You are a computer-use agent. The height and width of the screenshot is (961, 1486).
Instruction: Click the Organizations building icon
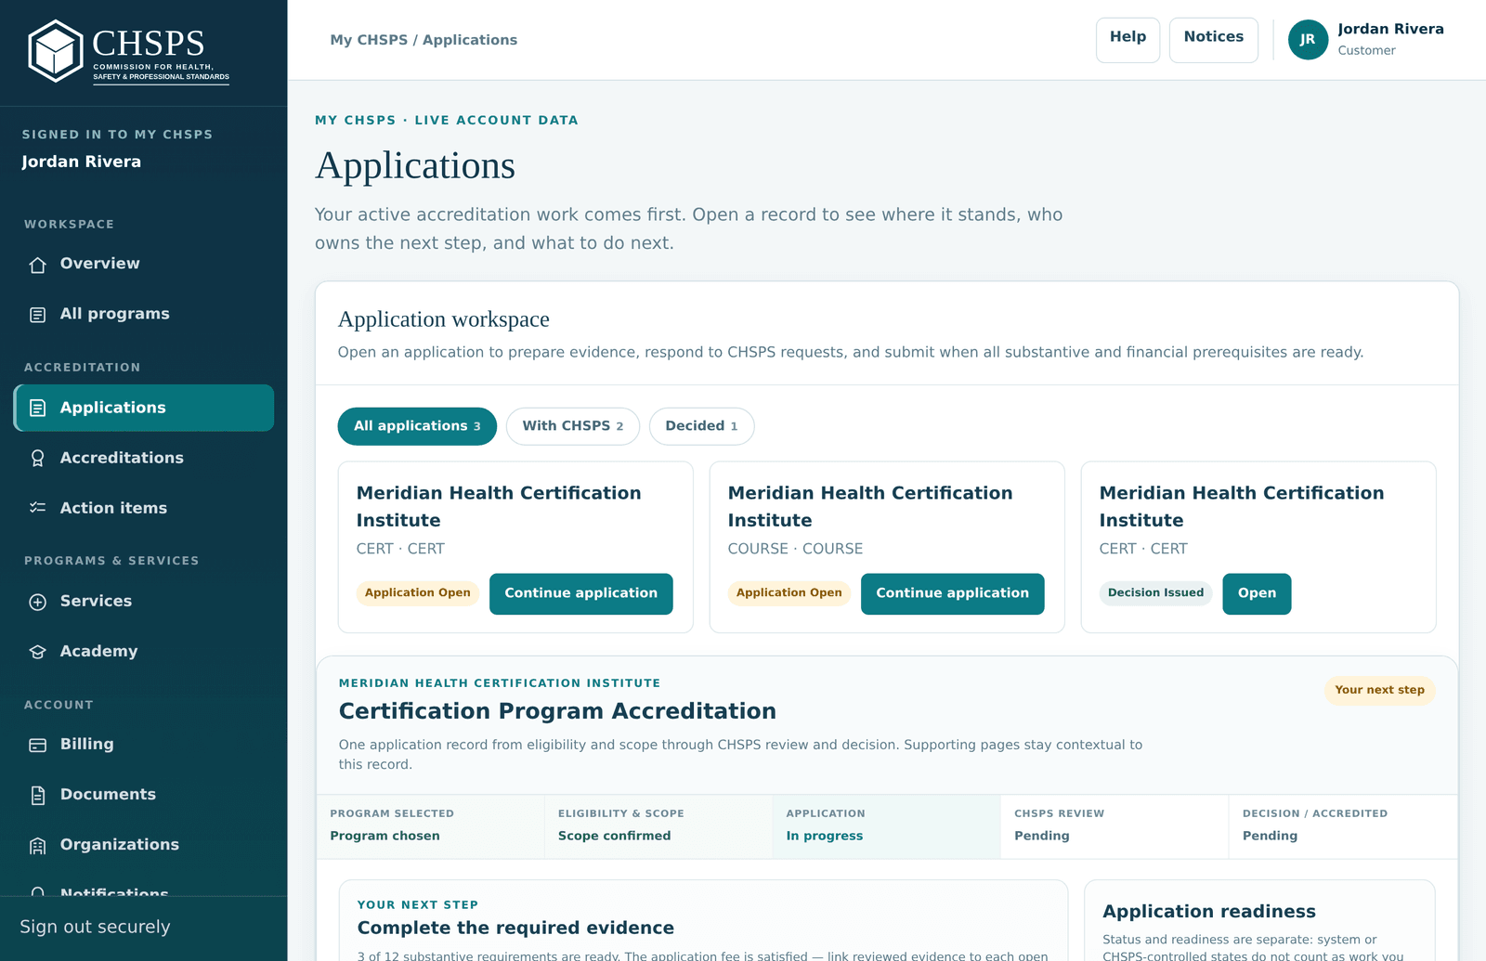[37, 845]
